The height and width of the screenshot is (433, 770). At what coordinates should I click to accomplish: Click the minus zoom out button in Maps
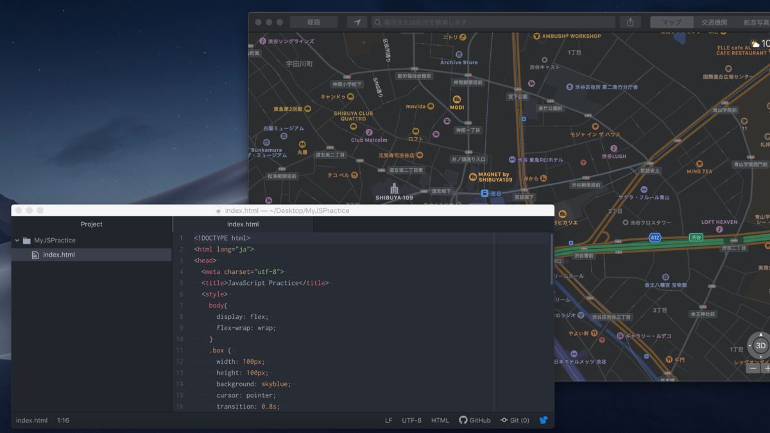click(753, 368)
